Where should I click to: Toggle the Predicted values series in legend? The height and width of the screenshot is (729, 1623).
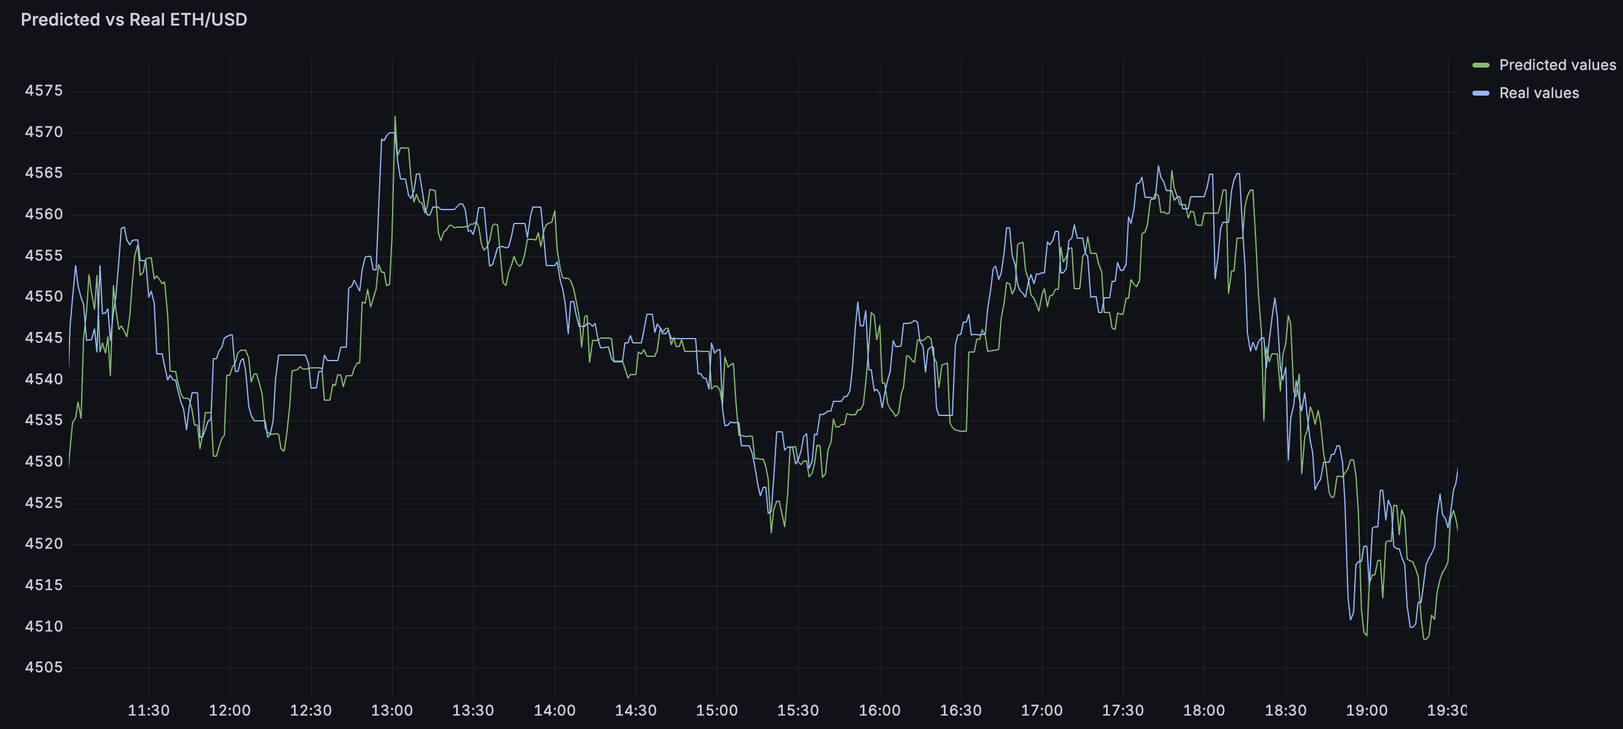click(1557, 65)
